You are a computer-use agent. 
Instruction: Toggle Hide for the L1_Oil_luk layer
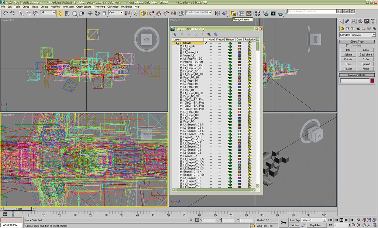coord(211,46)
